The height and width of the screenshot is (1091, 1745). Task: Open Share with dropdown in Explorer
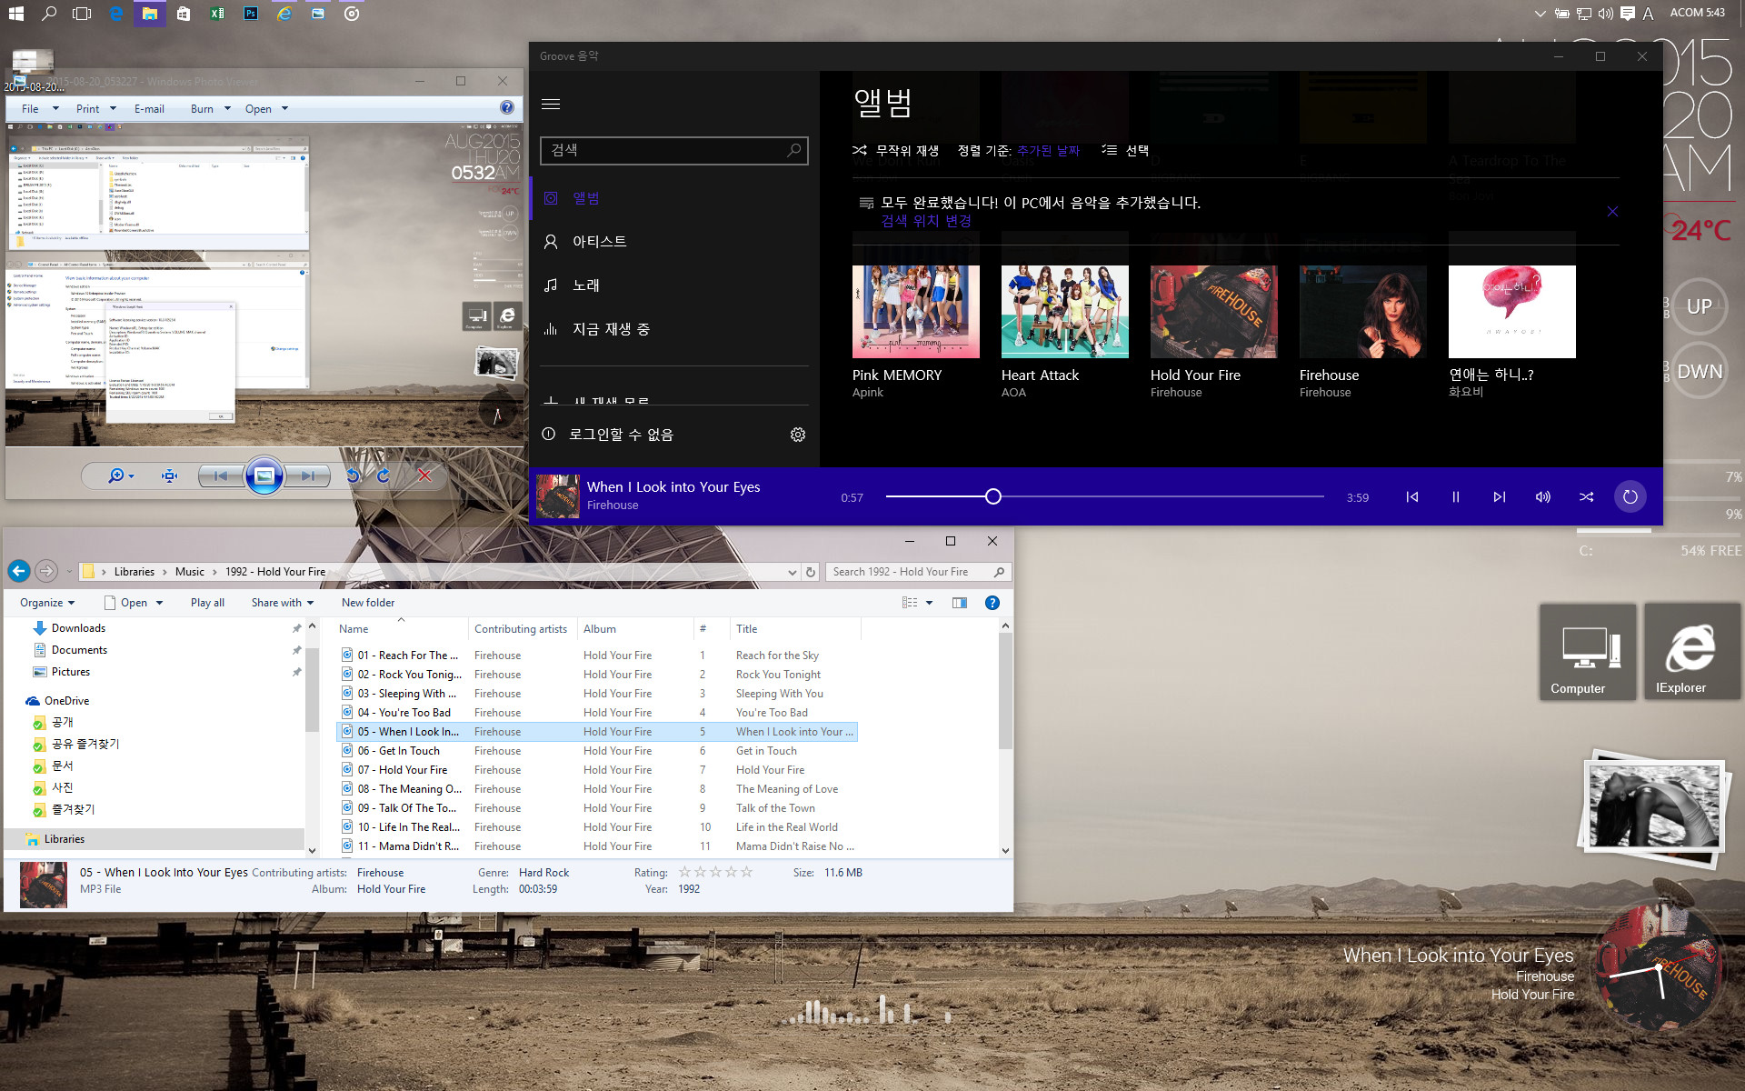pos(283,603)
